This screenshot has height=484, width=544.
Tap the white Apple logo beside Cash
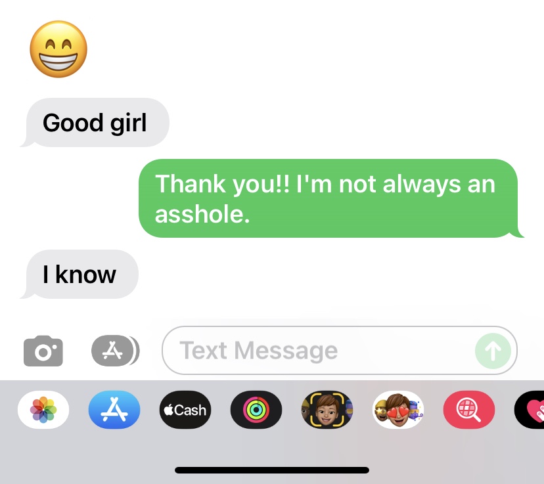tap(169, 410)
